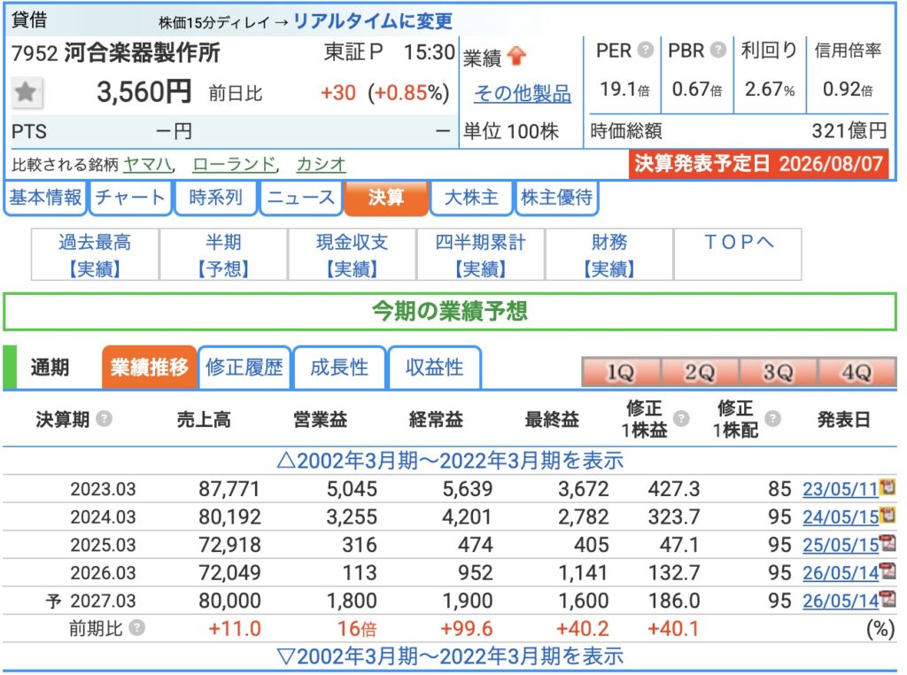Open 26/05/14 link in 2026.03 row
907x675 pixels.
841,572
